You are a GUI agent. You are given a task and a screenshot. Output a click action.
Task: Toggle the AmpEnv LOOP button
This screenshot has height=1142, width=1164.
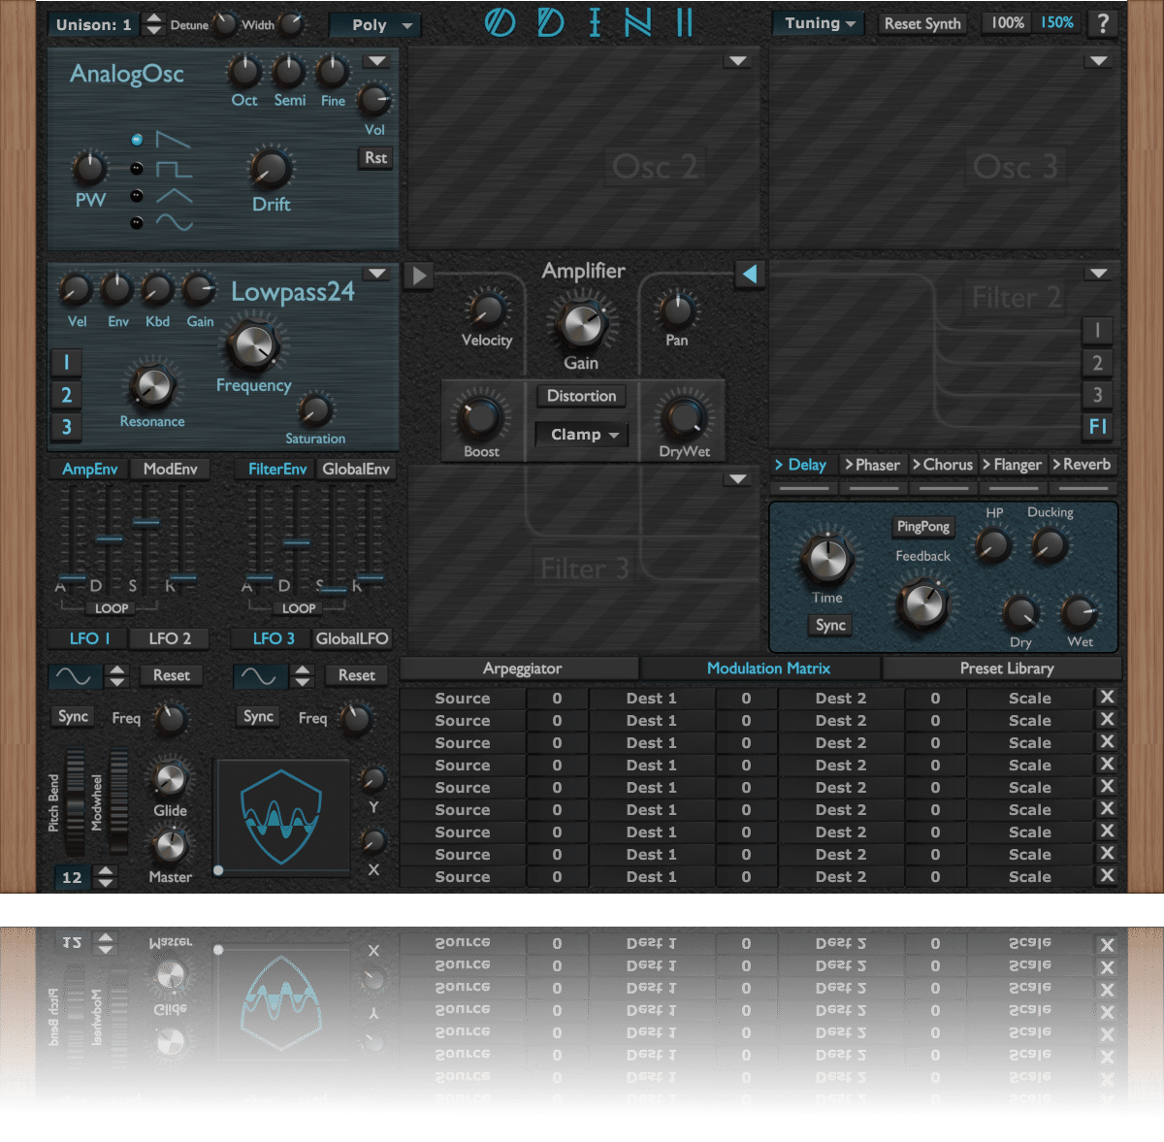pos(112,608)
